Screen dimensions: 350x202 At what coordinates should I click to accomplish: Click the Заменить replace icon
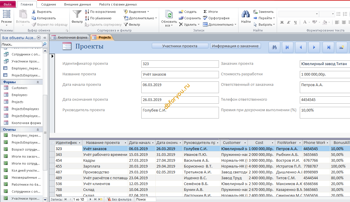(x=255, y=12)
